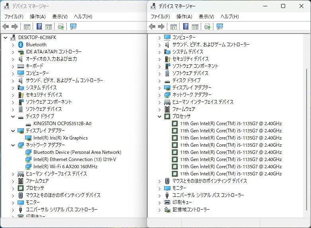Collapse the プロセッサ node in right window

pos(160,116)
